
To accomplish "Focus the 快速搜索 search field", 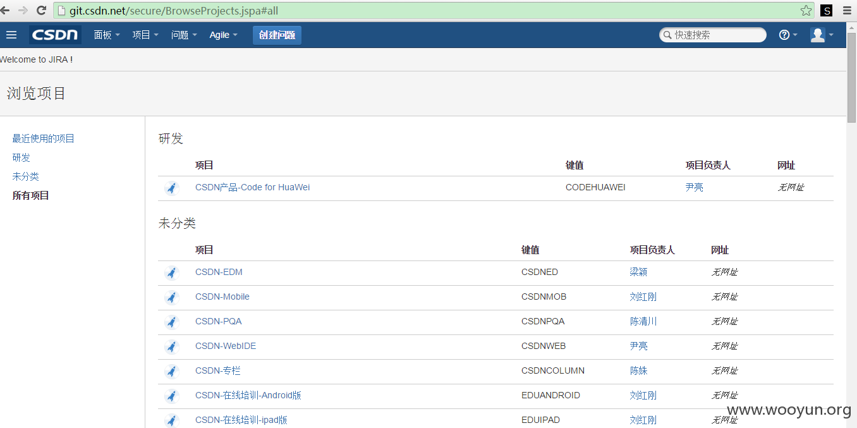I will coord(713,35).
